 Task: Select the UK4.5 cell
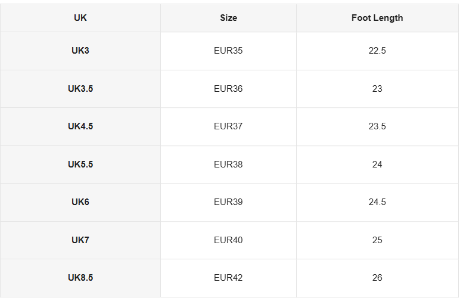80,126
